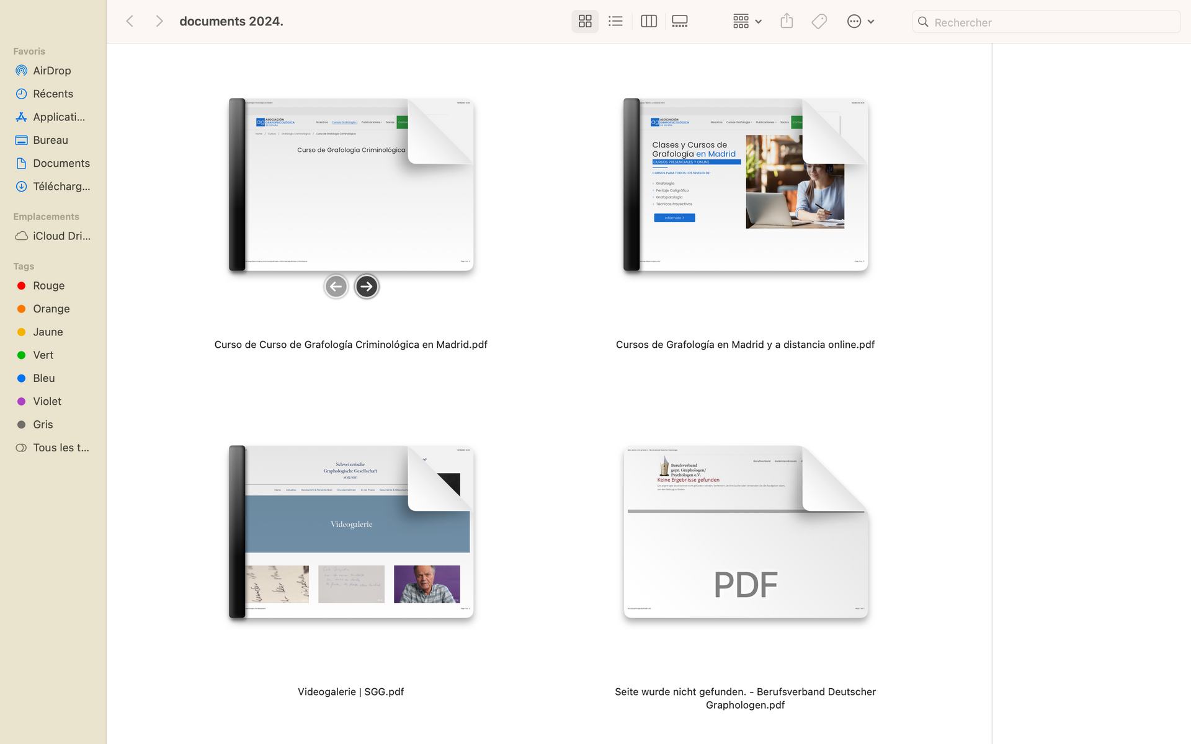Open AirDrop in the sidebar

click(x=51, y=71)
